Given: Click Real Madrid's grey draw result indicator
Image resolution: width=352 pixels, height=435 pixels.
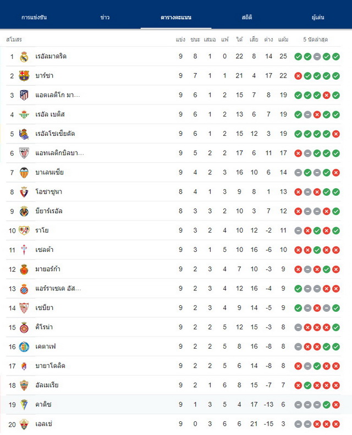Looking at the screenshot, I should pyautogui.click(x=317, y=57).
